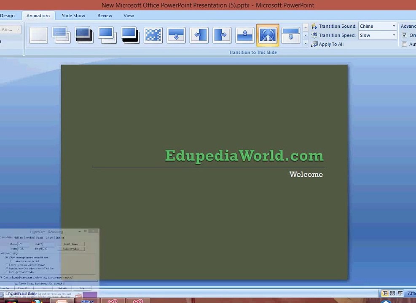Enable the Automatically After checkbox
The image size is (416, 303).
pos(404,44)
